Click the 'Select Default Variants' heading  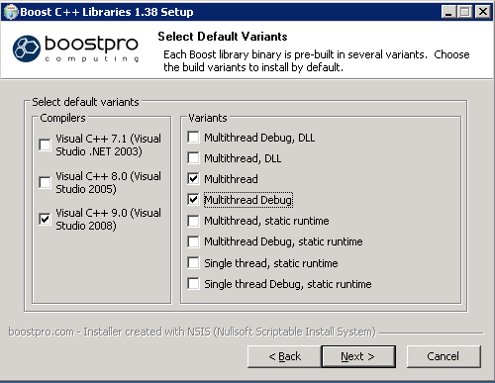tap(223, 37)
